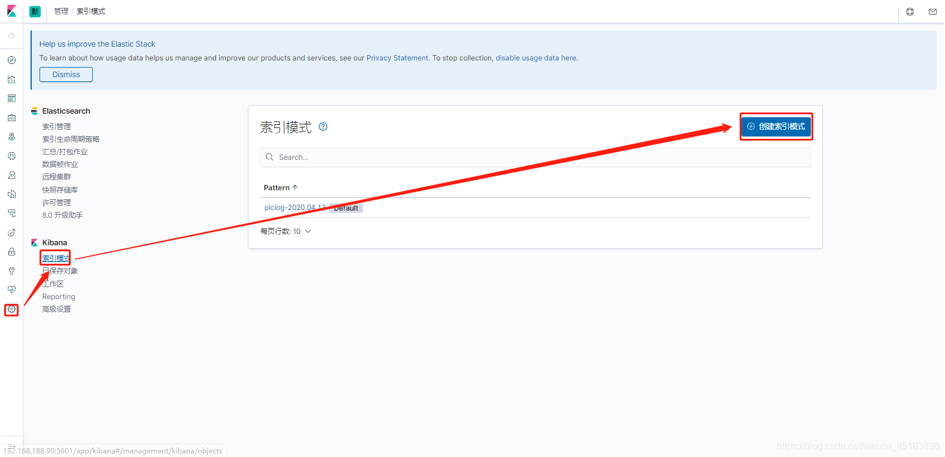Open 已保存对象 under Kibana section
Screen dimensions: 945x457
(60, 271)
